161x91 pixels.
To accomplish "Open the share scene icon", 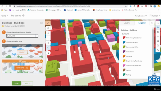I will pyautogui.click(x=158, y=45).
